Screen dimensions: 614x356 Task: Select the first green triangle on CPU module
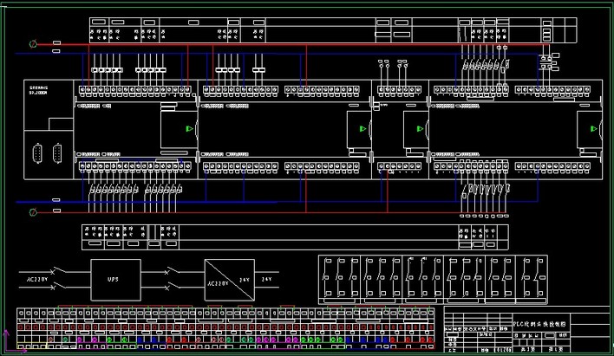[x=189, y=128]
